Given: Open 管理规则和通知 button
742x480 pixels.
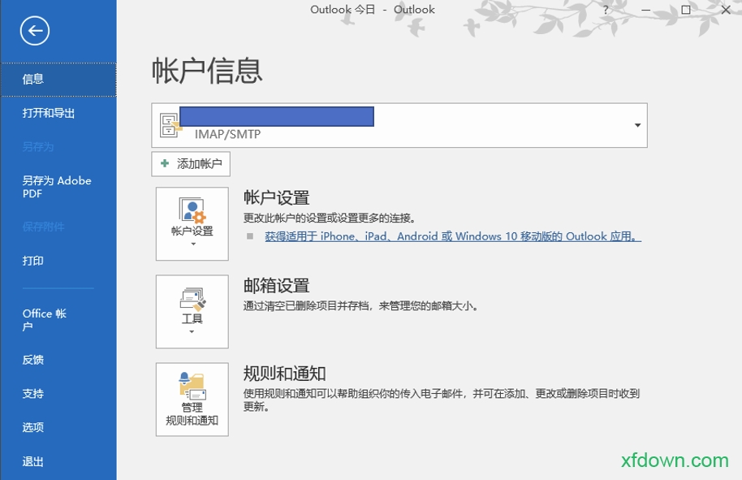Looking at the screenshot, I should [x=192, y=400].
